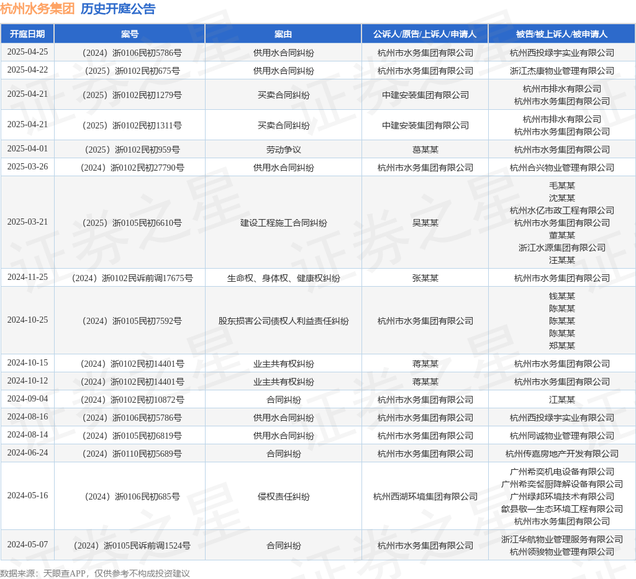
Task: Click defendant 广州希奕机电设备有限公司
Action: (x=561, y=472)
